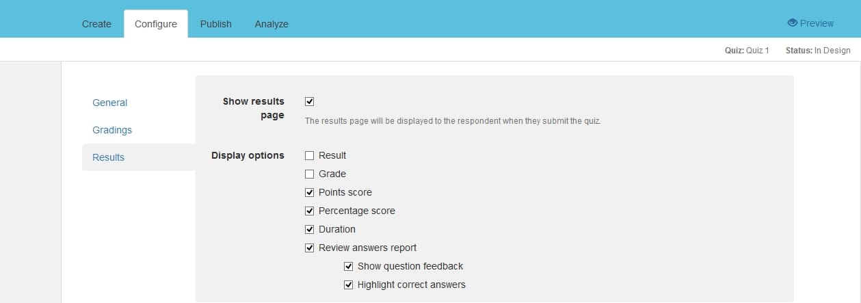Uncheck Review answers report
Screen dimensions: 861x303
click(x=310, y=248)
